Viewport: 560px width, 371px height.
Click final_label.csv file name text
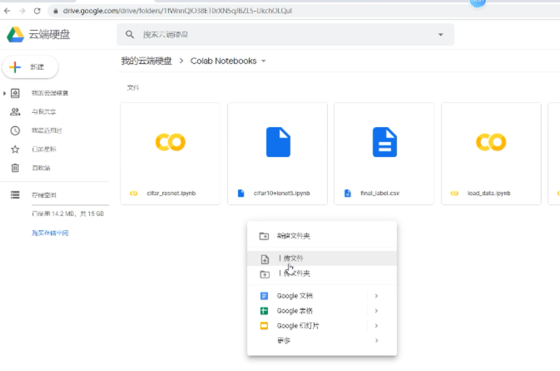pyautogui.click(x=380, y=193)
